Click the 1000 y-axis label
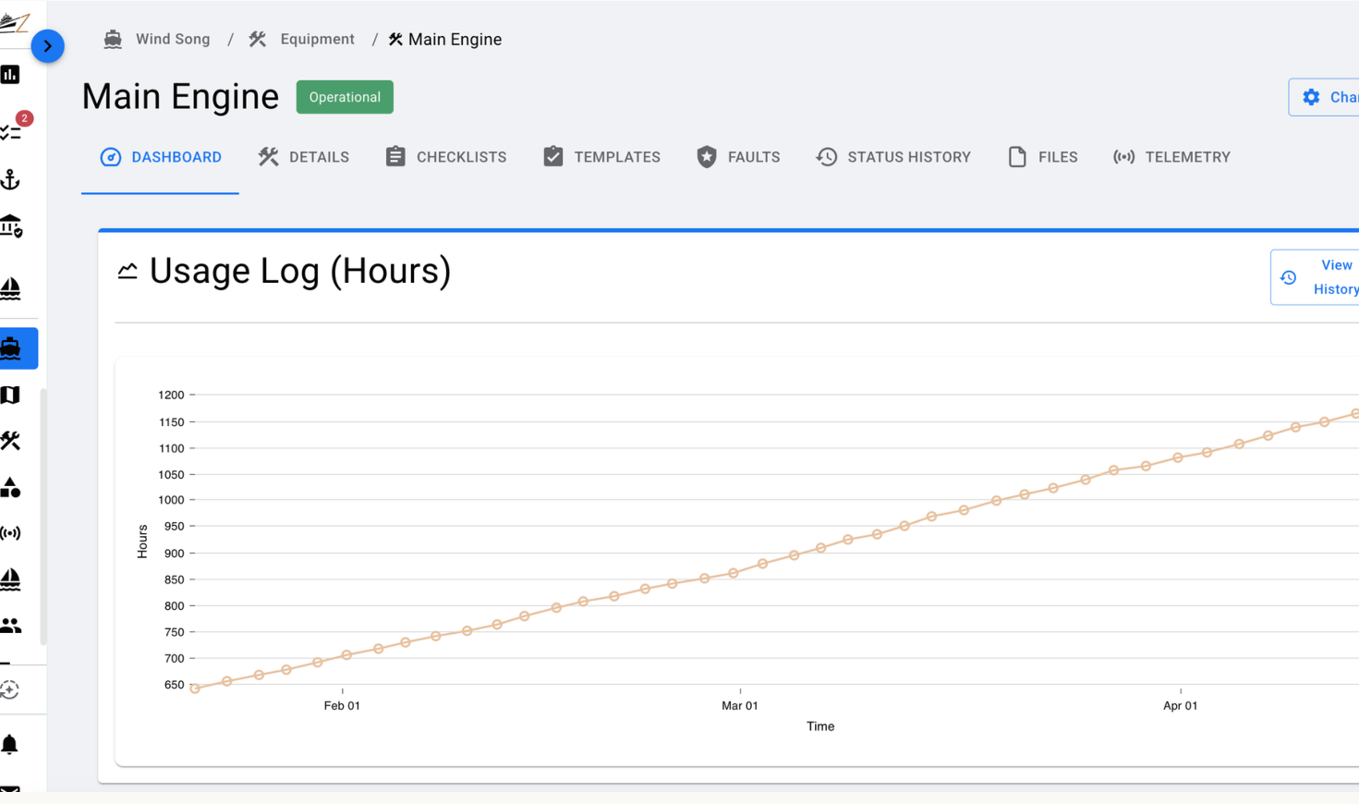Image resolution: width=1359 pixels, height=804 pixels. click(x=171, y=500)
